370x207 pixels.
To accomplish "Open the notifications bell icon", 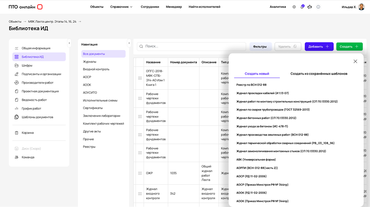I will click(x=302, y=7).
